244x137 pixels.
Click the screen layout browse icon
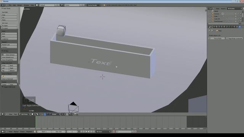click(37, 5)
